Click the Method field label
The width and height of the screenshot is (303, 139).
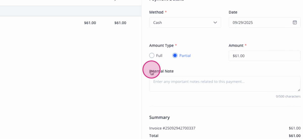[x=156, y=12]
